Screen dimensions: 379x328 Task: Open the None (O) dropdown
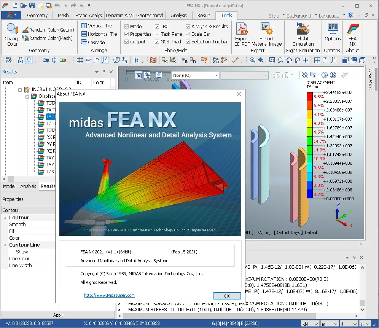pyautogui.click(x=195, y=75)
